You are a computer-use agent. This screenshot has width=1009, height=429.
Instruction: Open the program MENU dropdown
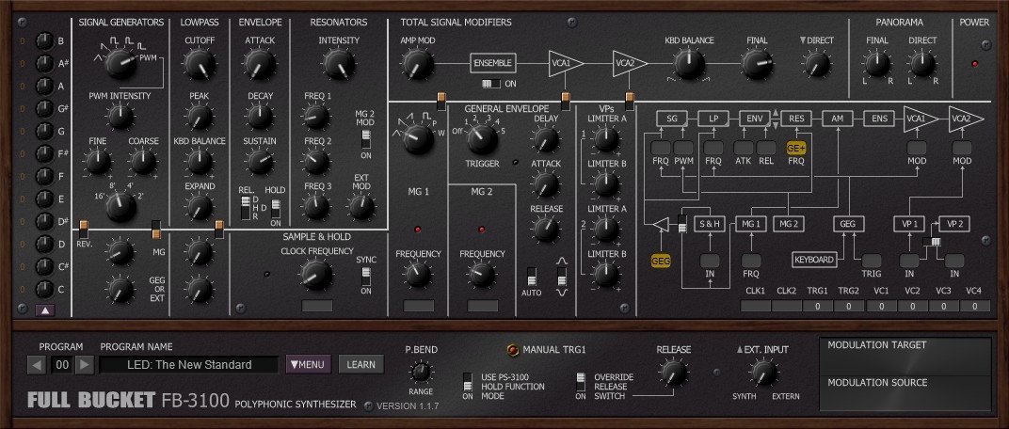(x=308, y=364)
